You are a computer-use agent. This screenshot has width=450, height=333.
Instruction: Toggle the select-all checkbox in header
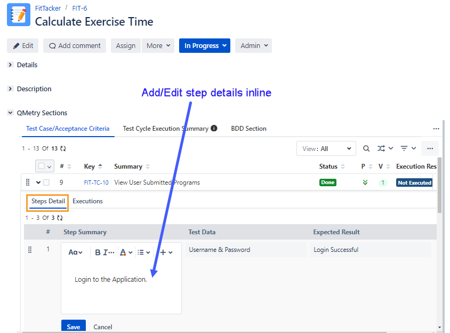pyautogui.click(x=42, y=166)
